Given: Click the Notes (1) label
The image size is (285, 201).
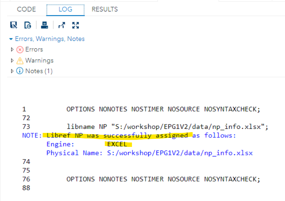Looking at the screenshot, I should [39, 71].
